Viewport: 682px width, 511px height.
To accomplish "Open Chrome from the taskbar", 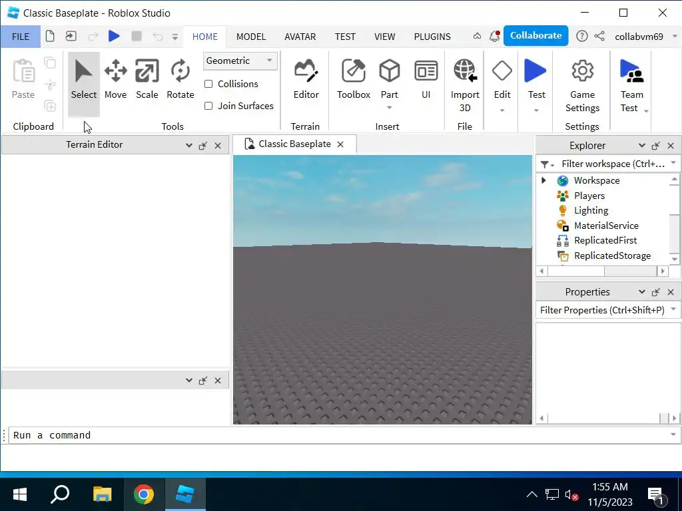I will pyautogui.click(x=144, y=494).
